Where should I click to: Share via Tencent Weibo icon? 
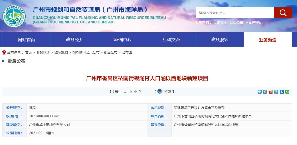[x=276, y=92]
